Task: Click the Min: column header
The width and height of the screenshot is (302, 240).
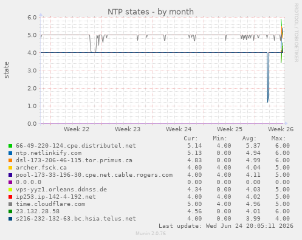Action: (x=220, y=139)
